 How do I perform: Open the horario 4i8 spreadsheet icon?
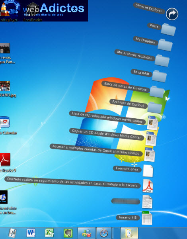coord(147,218)
